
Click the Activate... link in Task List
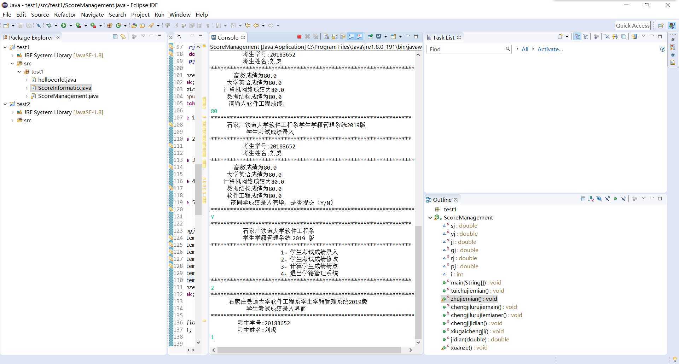click(550, 49)
